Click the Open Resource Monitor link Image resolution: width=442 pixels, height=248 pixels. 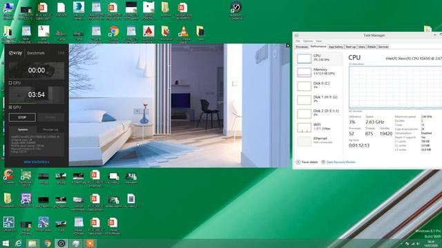click(338, 163)
